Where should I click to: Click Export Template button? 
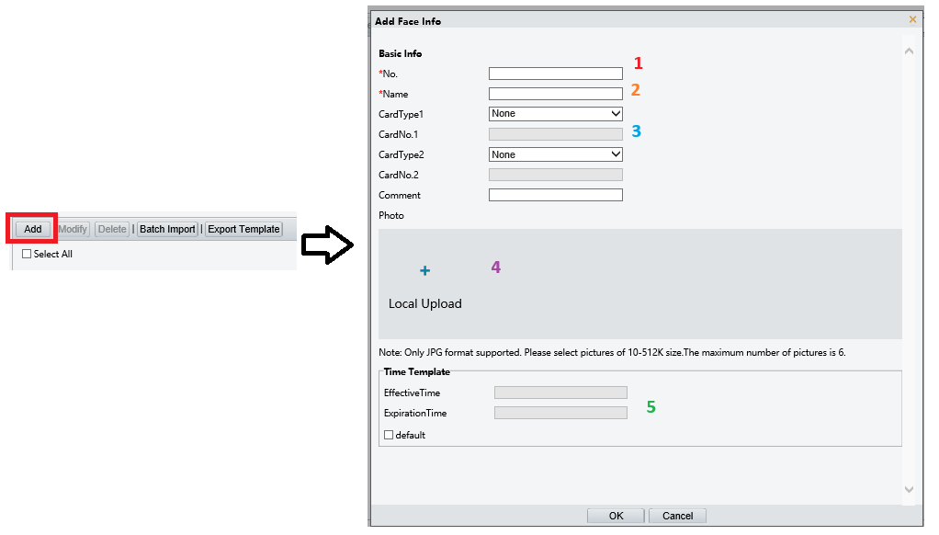click(243, 229)
